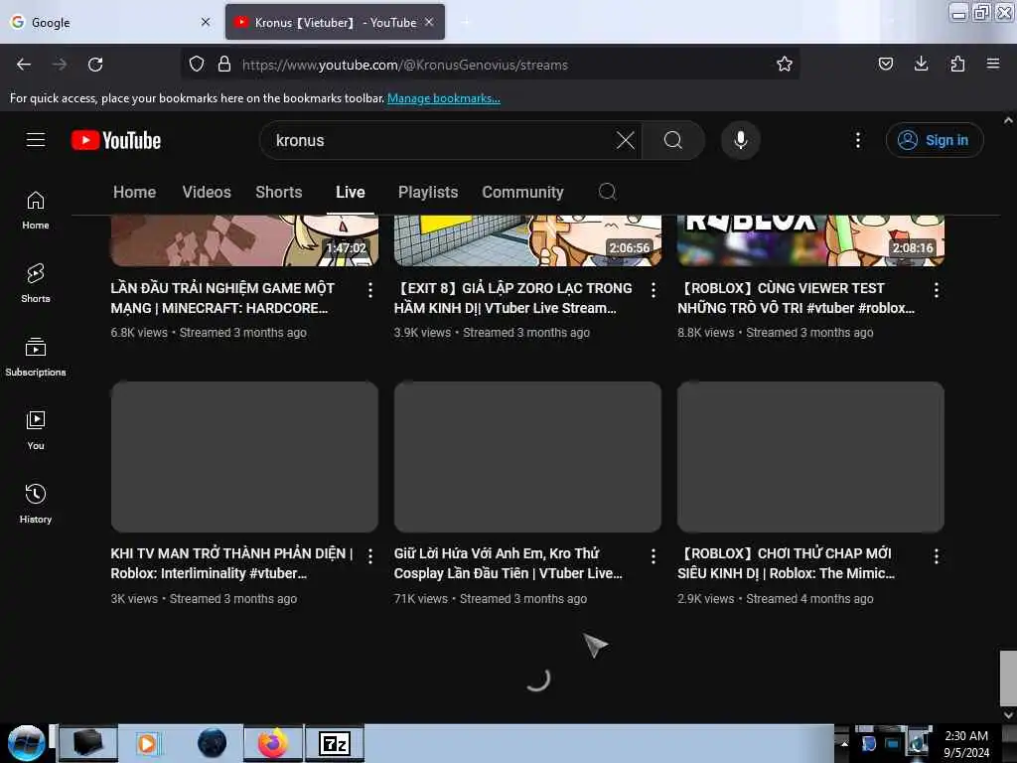Image resolution: width=1017 pixels, height=763 pixels.
Task: Open Roblox The Mimic video title
Action: point(787,563)
